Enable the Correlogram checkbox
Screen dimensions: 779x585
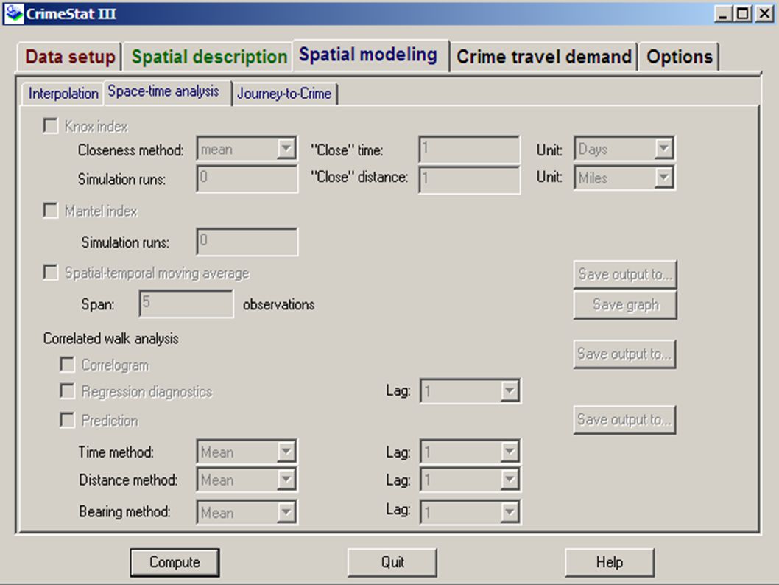coord(67,364)
